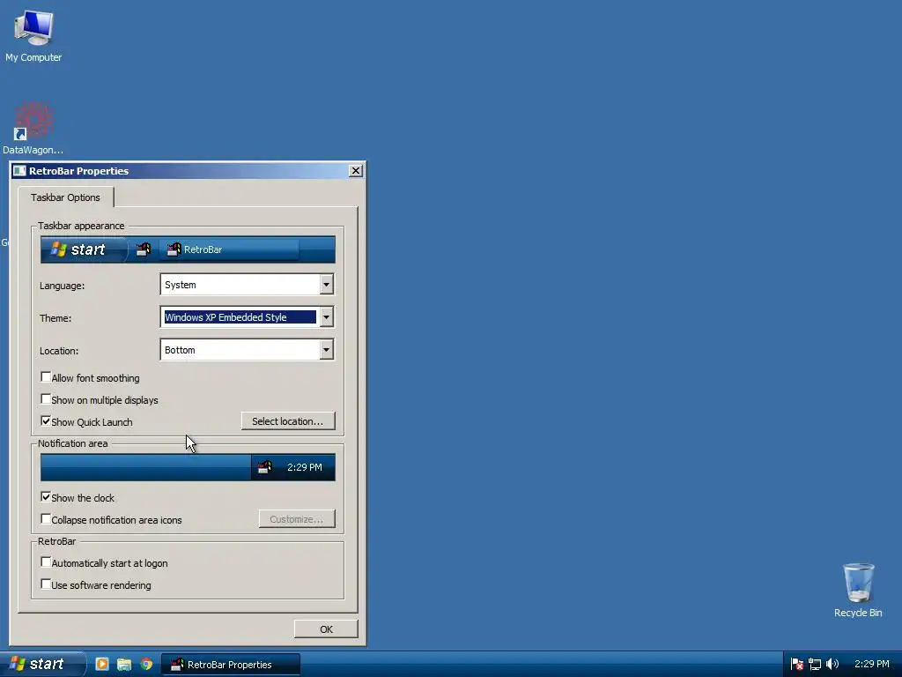Enable Show on multiple displays

[x=46, y=399]
